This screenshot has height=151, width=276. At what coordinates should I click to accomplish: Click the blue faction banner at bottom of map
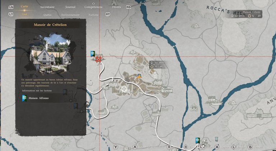point(198,140)
